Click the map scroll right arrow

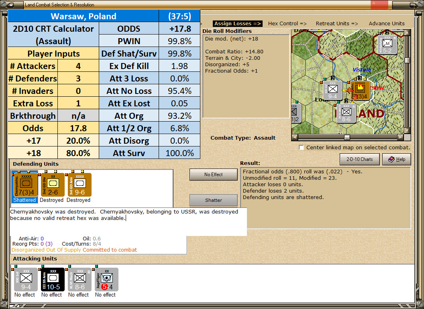coord(400,137)
